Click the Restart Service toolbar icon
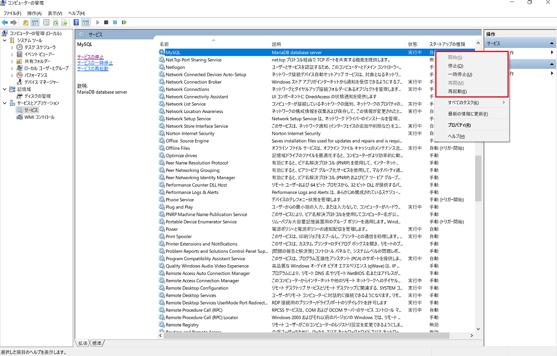The width and height of the screenshot is (557, 356). click(124, 22)
